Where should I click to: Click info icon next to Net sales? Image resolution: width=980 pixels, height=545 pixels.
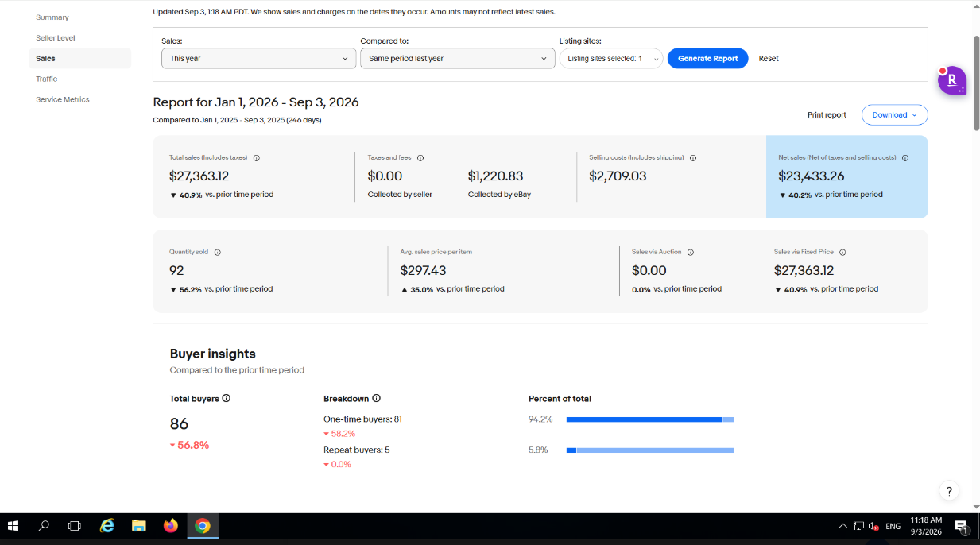[x=905, y=158]
